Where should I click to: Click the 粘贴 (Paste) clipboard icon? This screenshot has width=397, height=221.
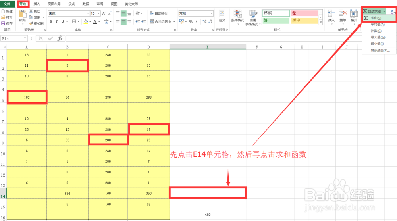[23, 14]
